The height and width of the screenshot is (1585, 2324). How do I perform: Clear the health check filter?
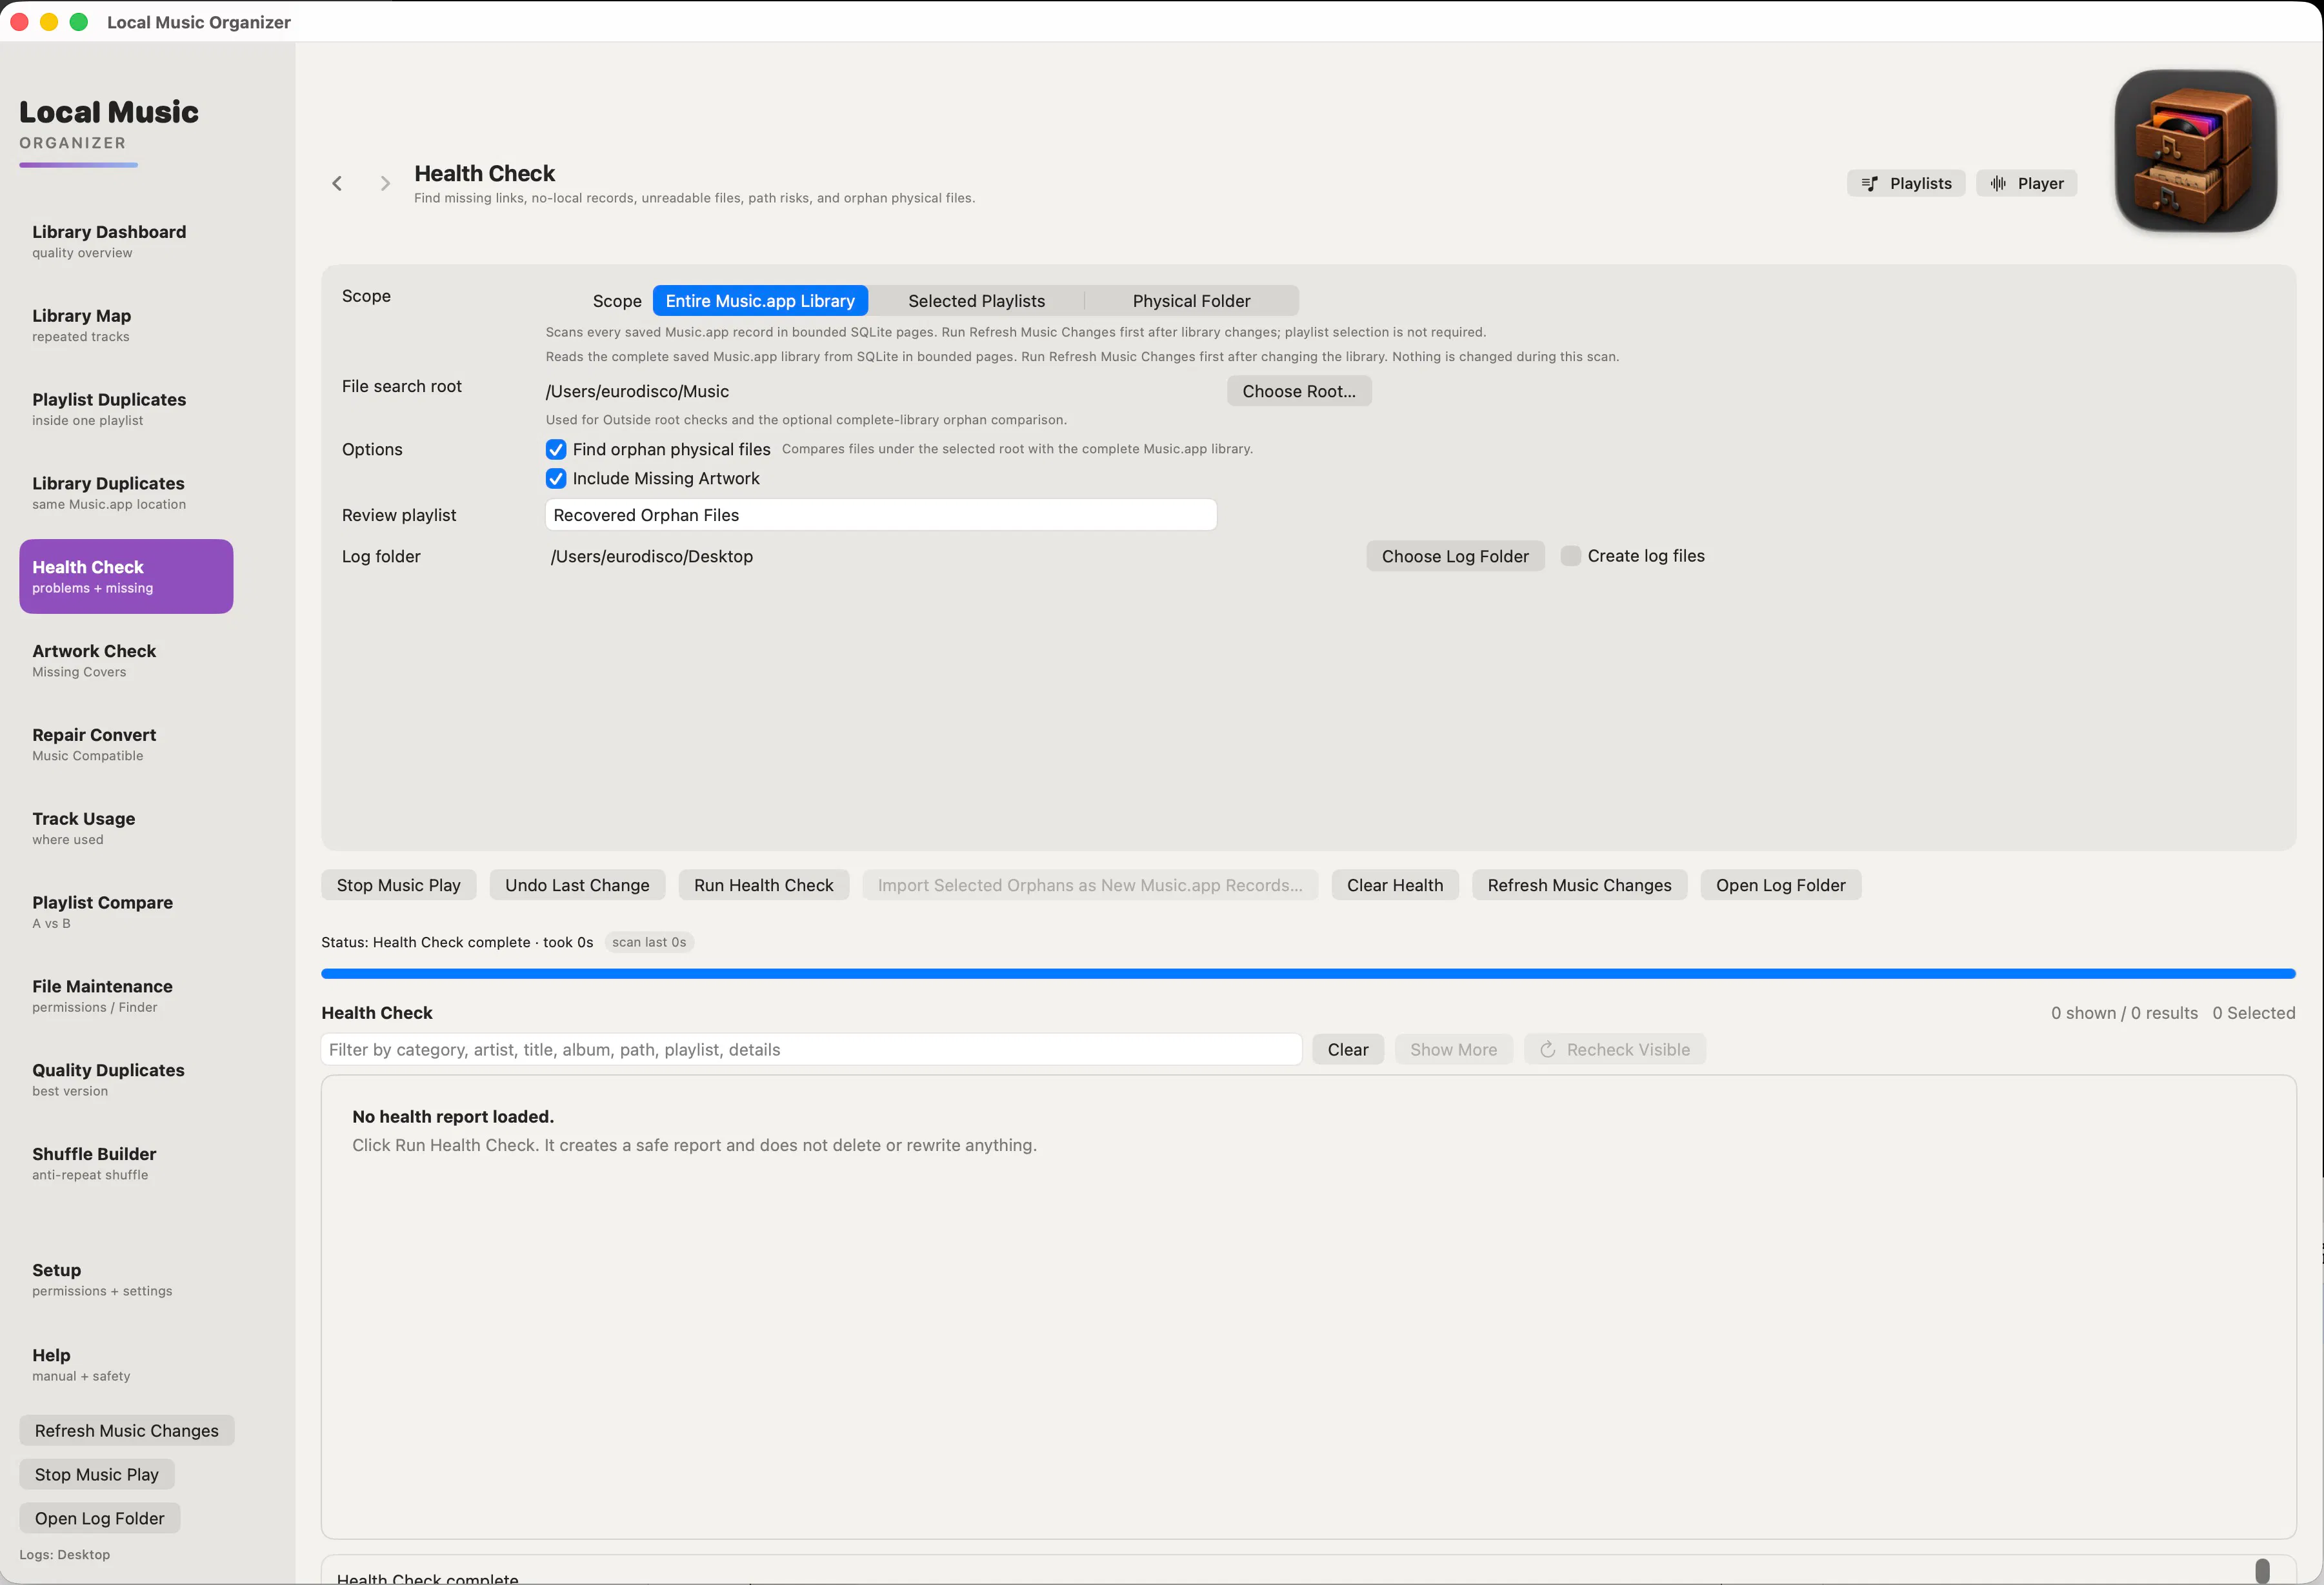click(x=1348, y=1049)
